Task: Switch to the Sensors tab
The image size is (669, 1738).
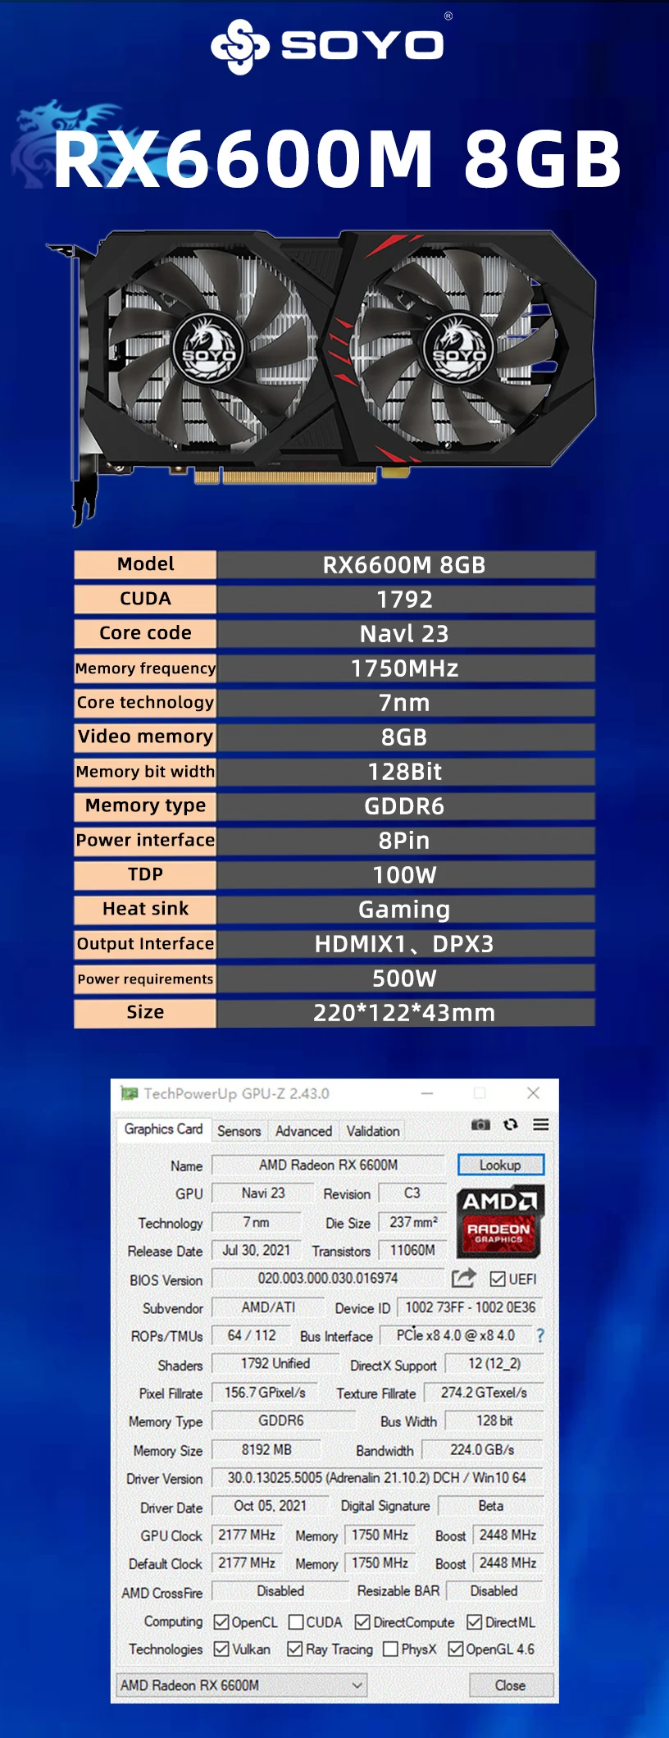Action: click(239, 1131)
